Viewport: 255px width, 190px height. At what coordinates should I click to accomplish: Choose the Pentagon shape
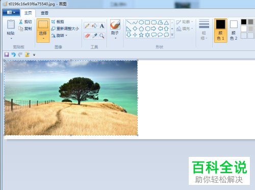(141, 29)
